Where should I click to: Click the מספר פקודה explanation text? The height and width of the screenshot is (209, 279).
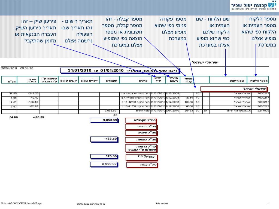(171, 29)
